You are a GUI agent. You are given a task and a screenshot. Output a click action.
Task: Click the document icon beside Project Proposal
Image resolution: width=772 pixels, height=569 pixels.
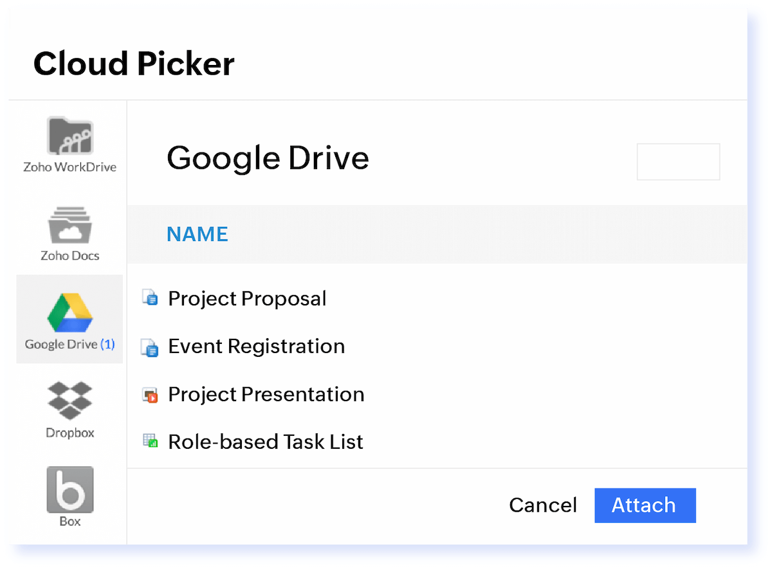pos(150,298)
